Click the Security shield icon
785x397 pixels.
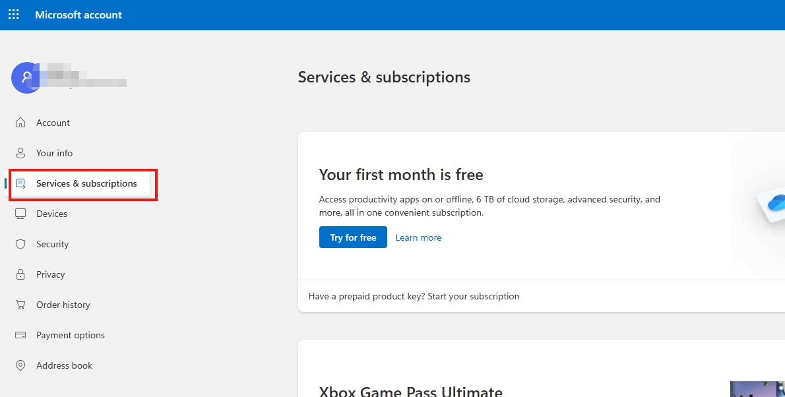click(20, 244)
